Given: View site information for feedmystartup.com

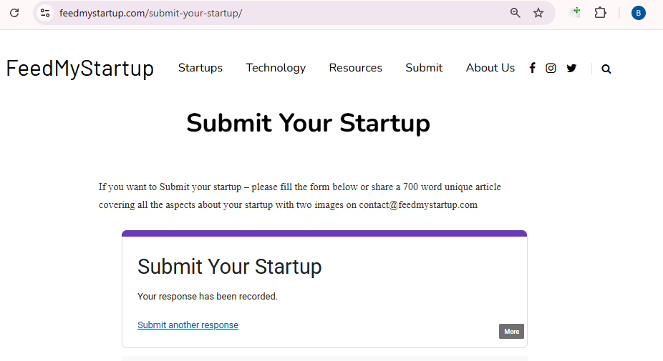Looking at the screenshot, I should tap(45, 13).
